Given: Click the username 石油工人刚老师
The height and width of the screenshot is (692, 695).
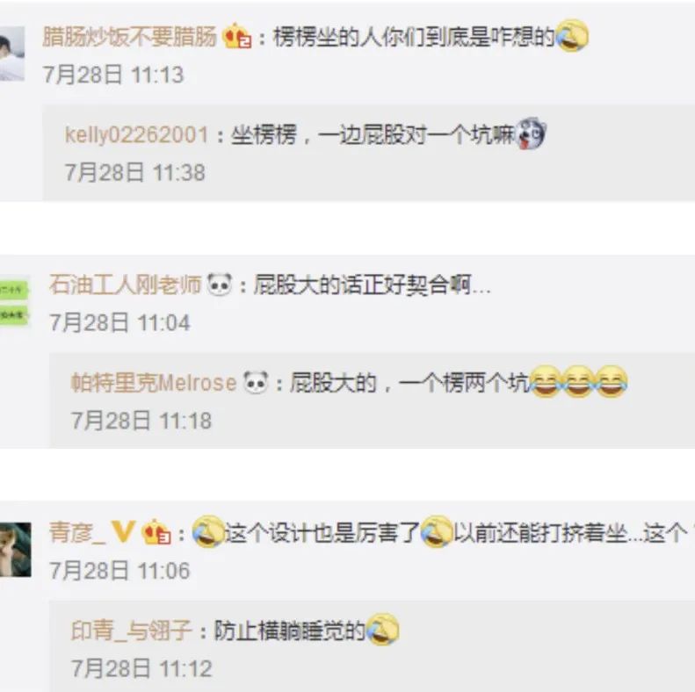Looking at the screenshot, I should point(126,285).
